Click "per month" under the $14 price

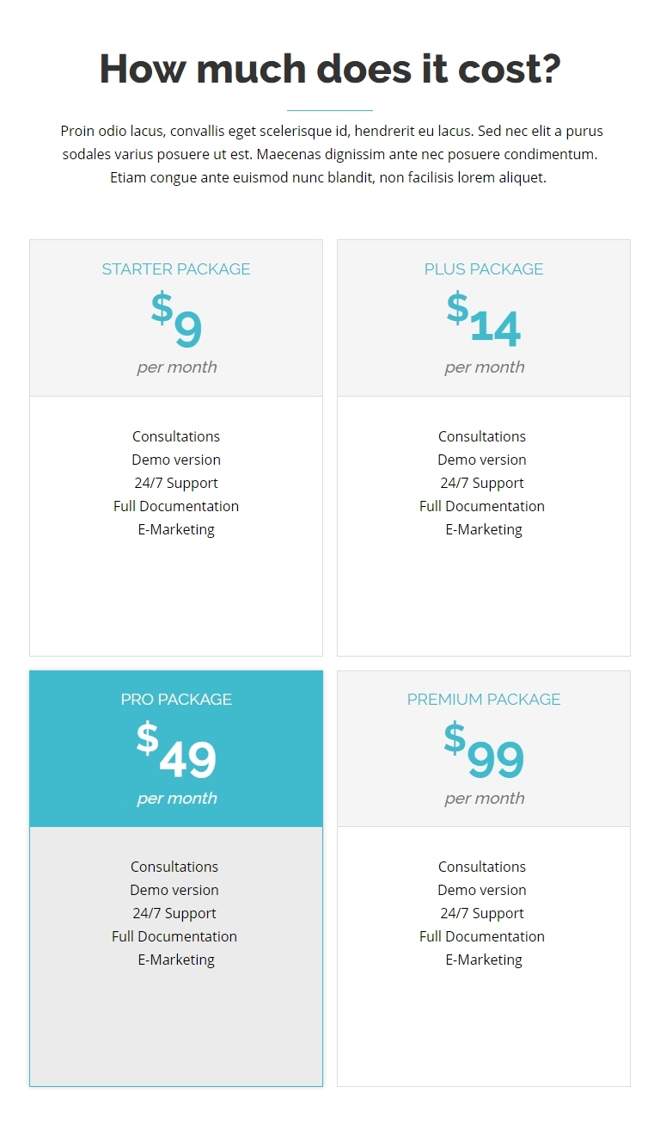pos(484,367)
